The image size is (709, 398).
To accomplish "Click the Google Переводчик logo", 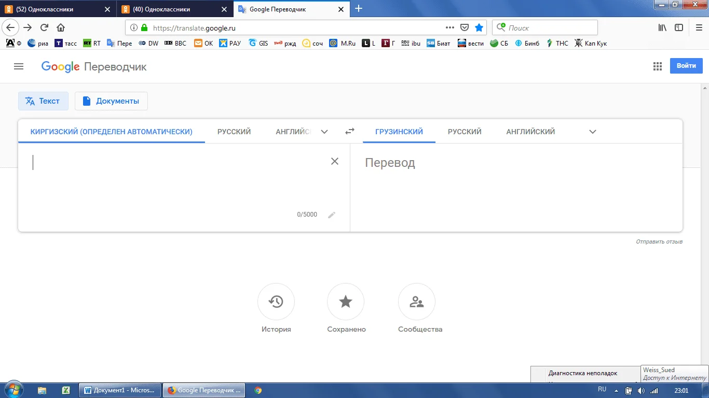I will [x=94, y=67].
